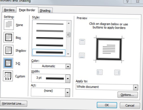
Task: Toggle the top border preview button
Action: point(82,42)
